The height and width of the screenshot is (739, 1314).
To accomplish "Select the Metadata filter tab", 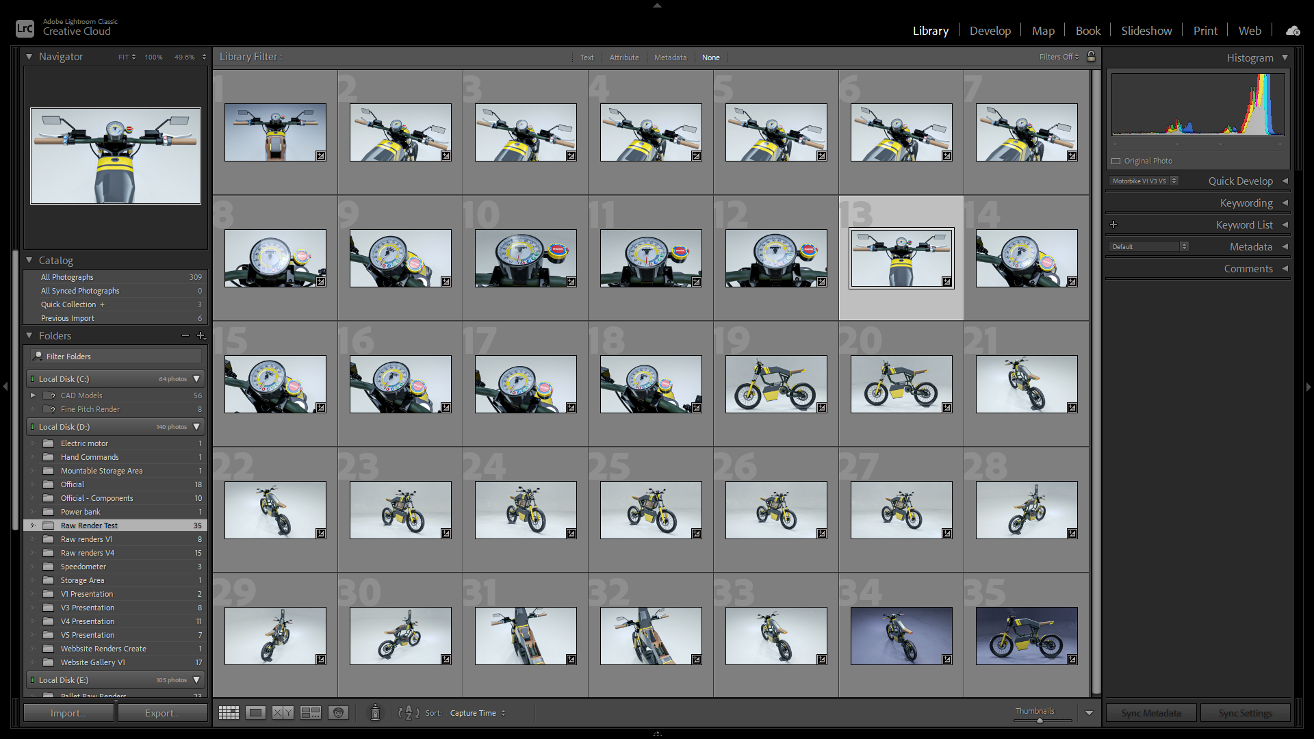I will pos(670,57).
